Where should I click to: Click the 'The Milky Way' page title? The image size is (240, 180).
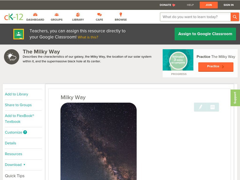tap(41, 52)
